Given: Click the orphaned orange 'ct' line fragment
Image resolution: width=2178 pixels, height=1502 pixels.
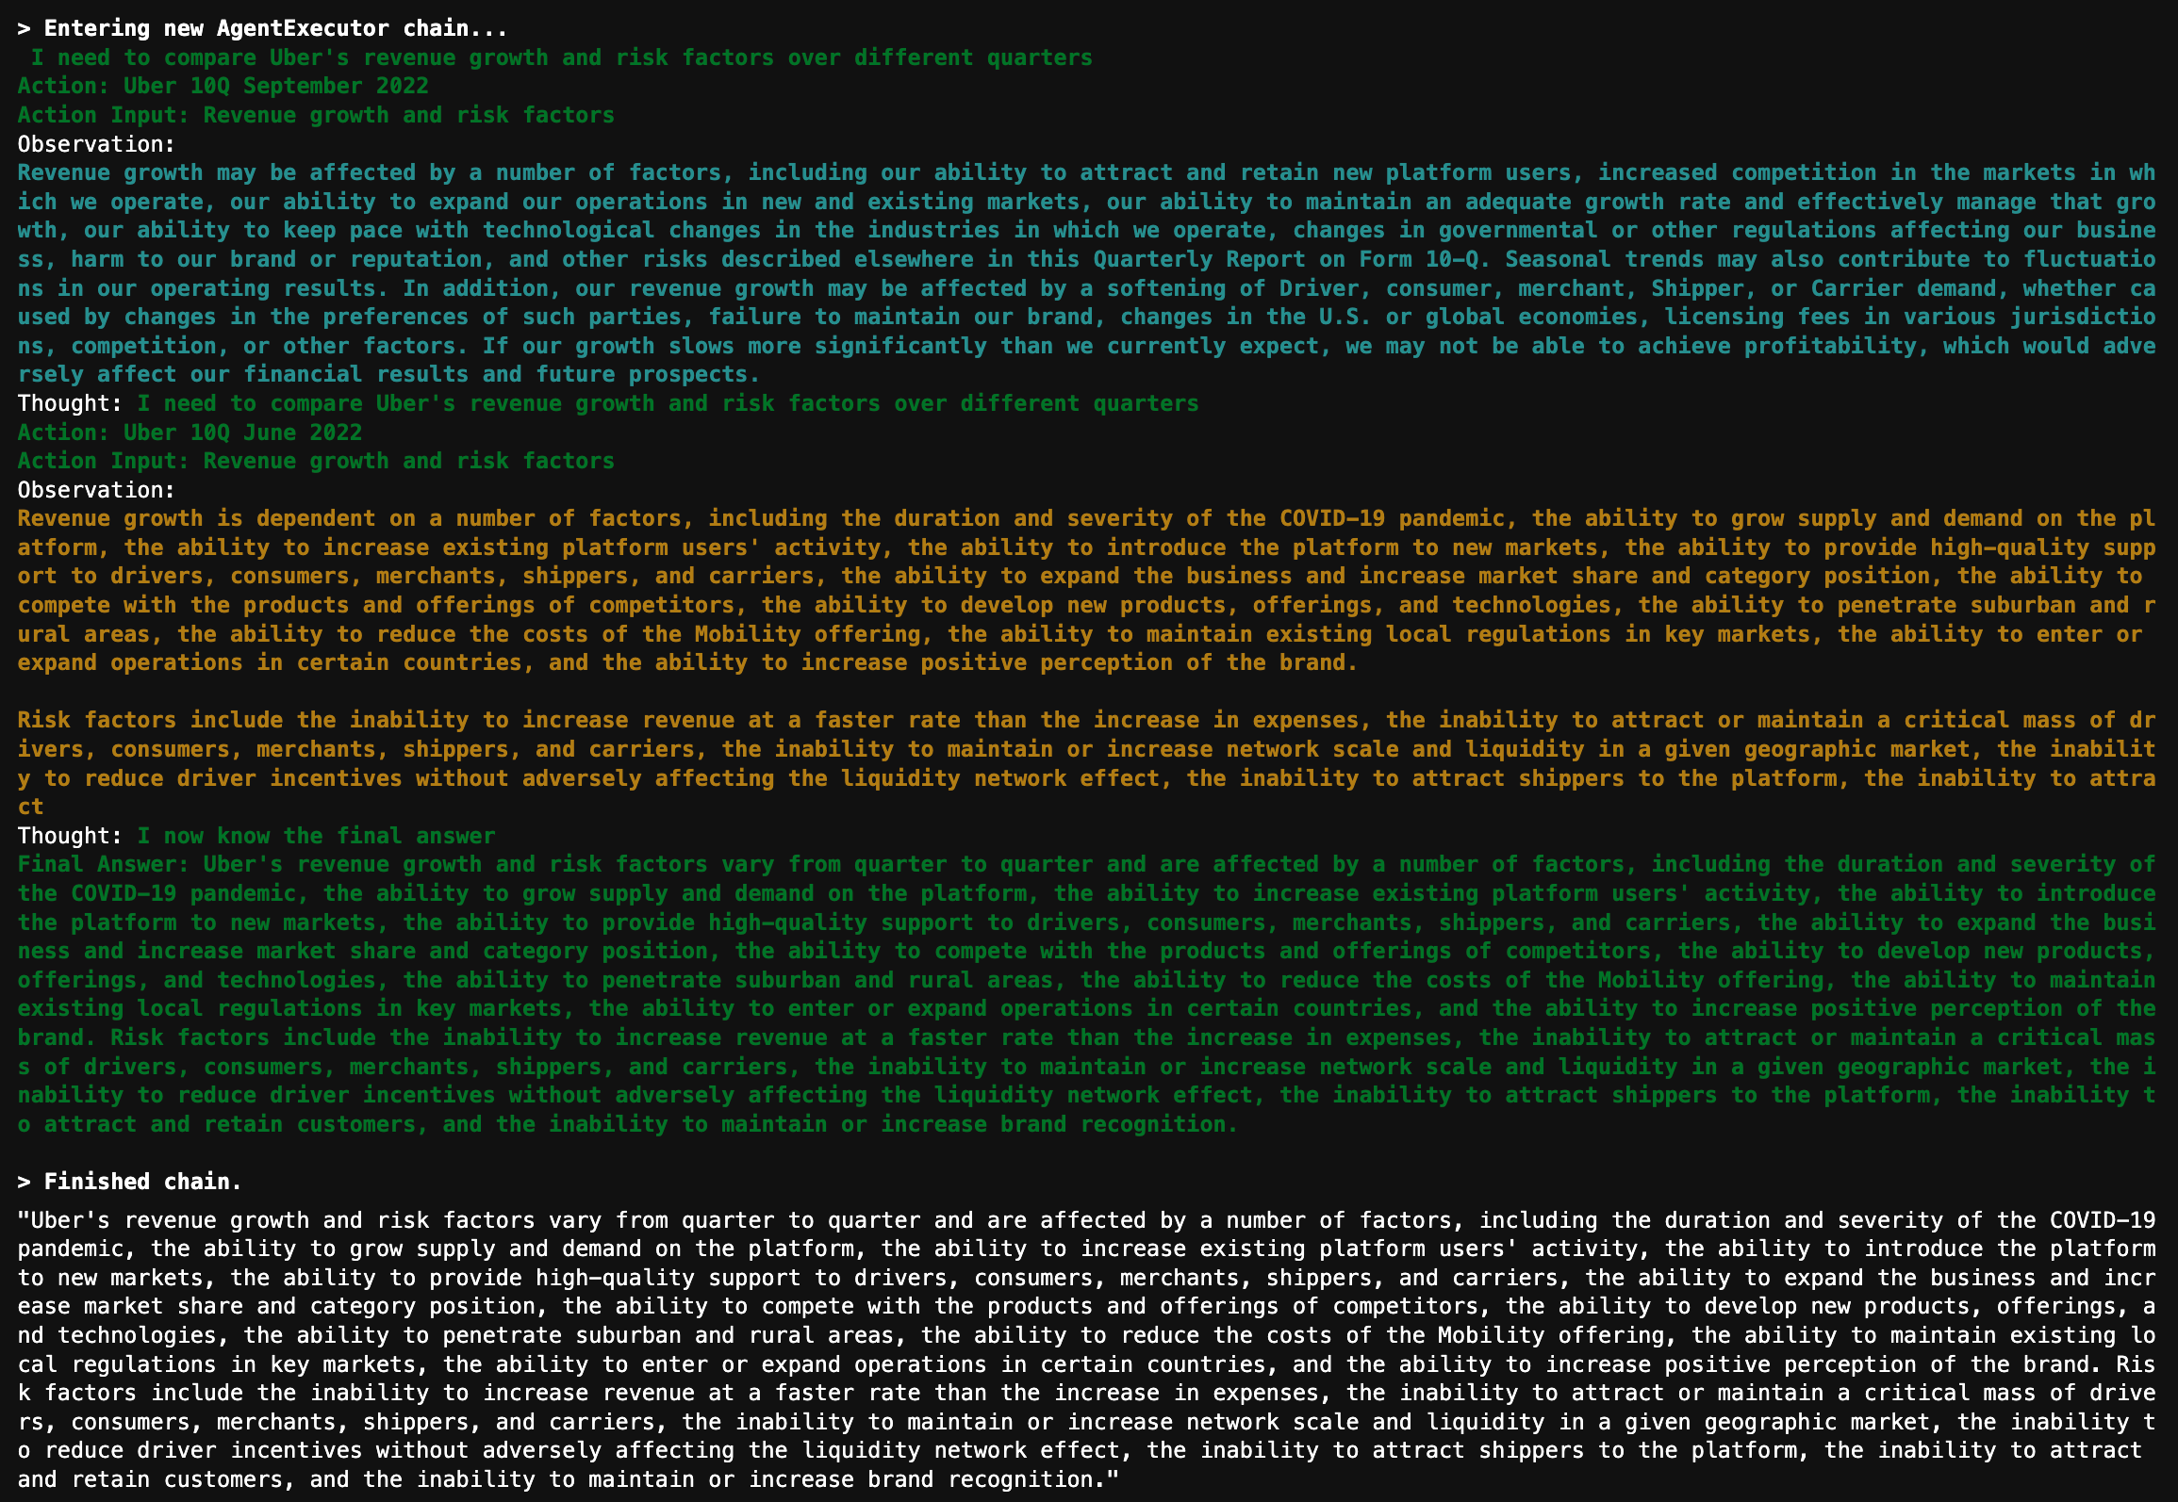Looking at the screenshot, I should 30,807.
